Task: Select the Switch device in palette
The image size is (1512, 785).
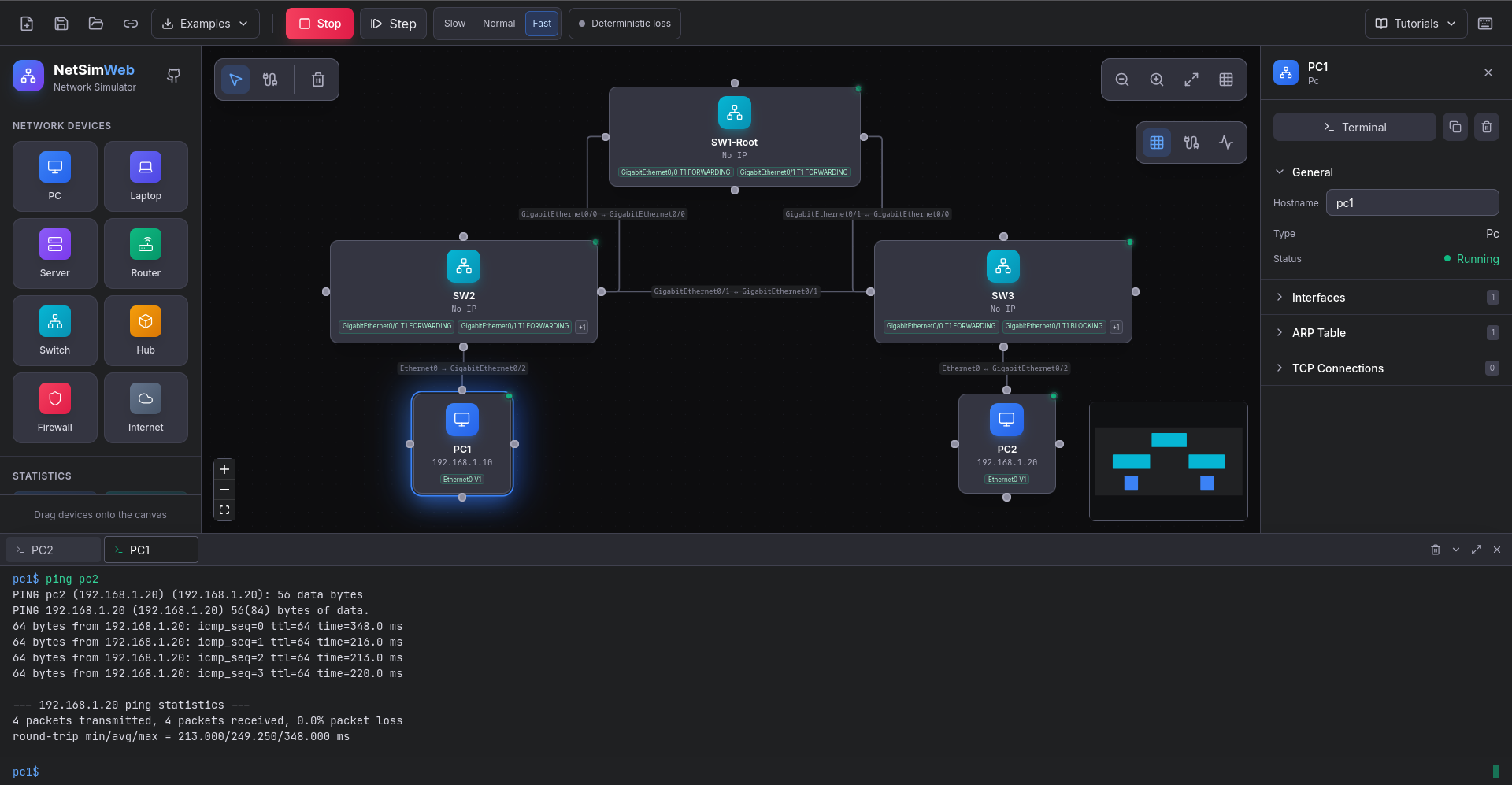Action: point(55,331)
